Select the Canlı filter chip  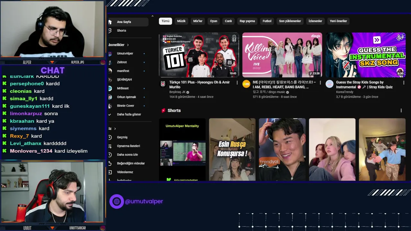coord(228,21)
